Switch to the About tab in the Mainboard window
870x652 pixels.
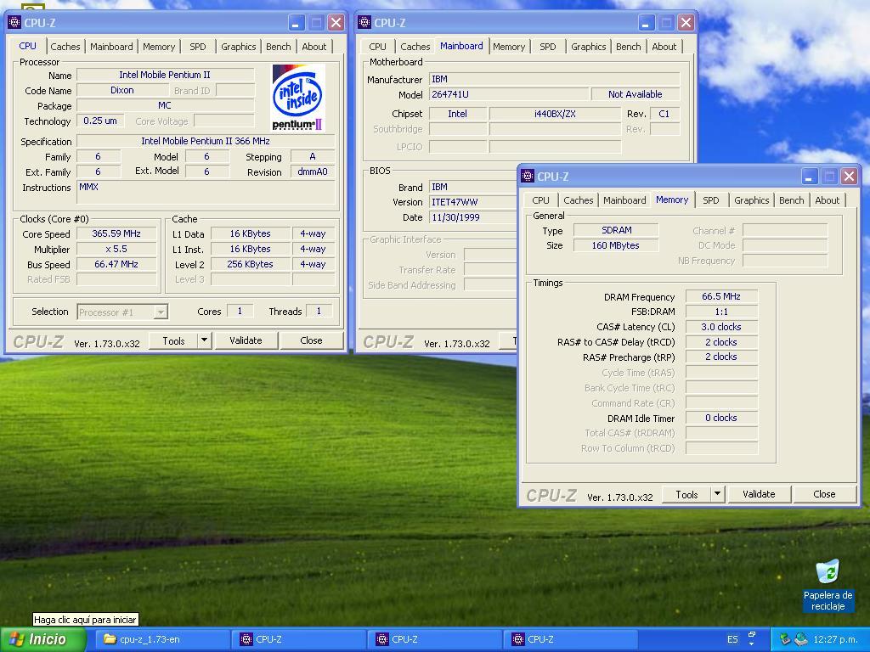[x=664, y=47]
